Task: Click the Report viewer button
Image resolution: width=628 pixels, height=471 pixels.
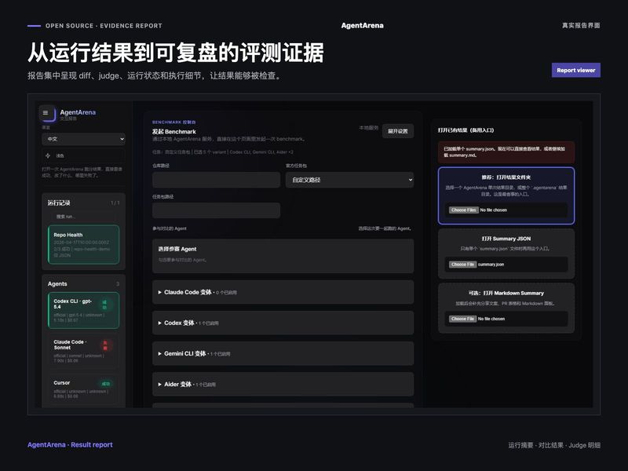Action: coord(575,70)
